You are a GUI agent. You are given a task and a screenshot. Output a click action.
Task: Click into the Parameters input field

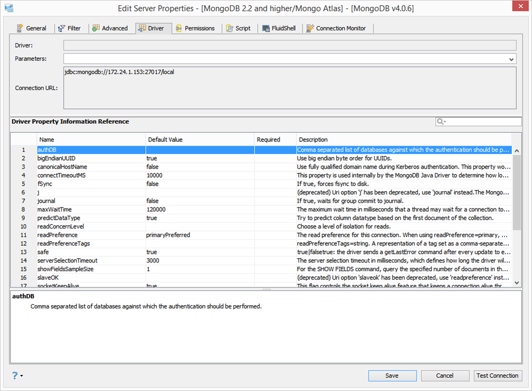pyautogui.click(x=285, y=59)
